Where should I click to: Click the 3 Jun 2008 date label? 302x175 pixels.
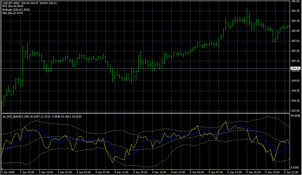coord(8,172)
